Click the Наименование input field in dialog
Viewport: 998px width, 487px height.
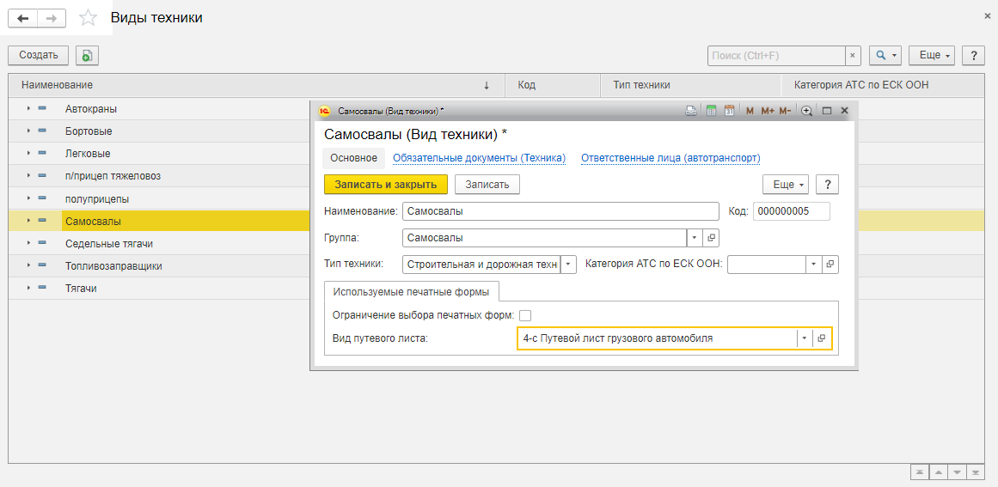[x=560, y=211]
